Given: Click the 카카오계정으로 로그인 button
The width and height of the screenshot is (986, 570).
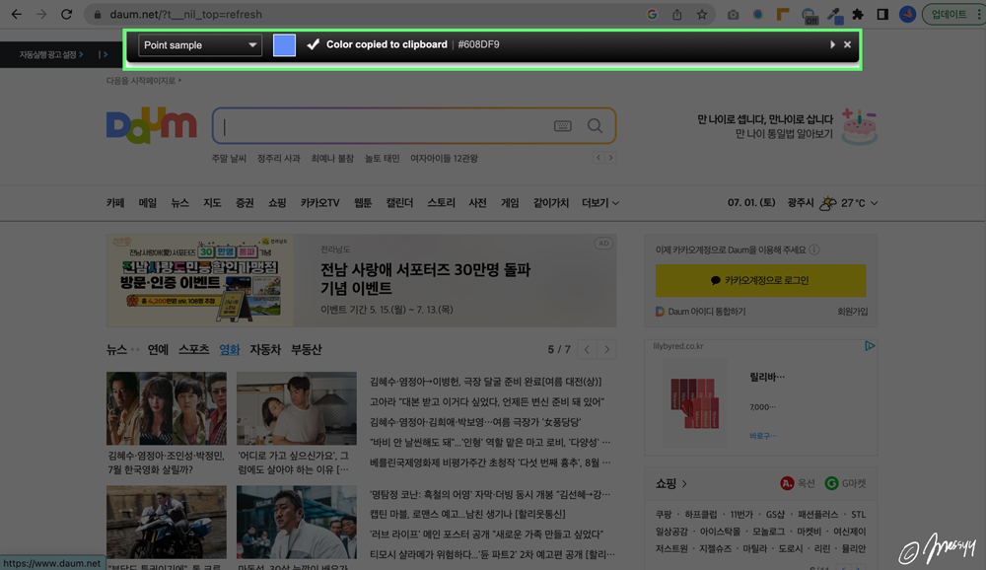Looking at the screenshot, I should point(760,281).
